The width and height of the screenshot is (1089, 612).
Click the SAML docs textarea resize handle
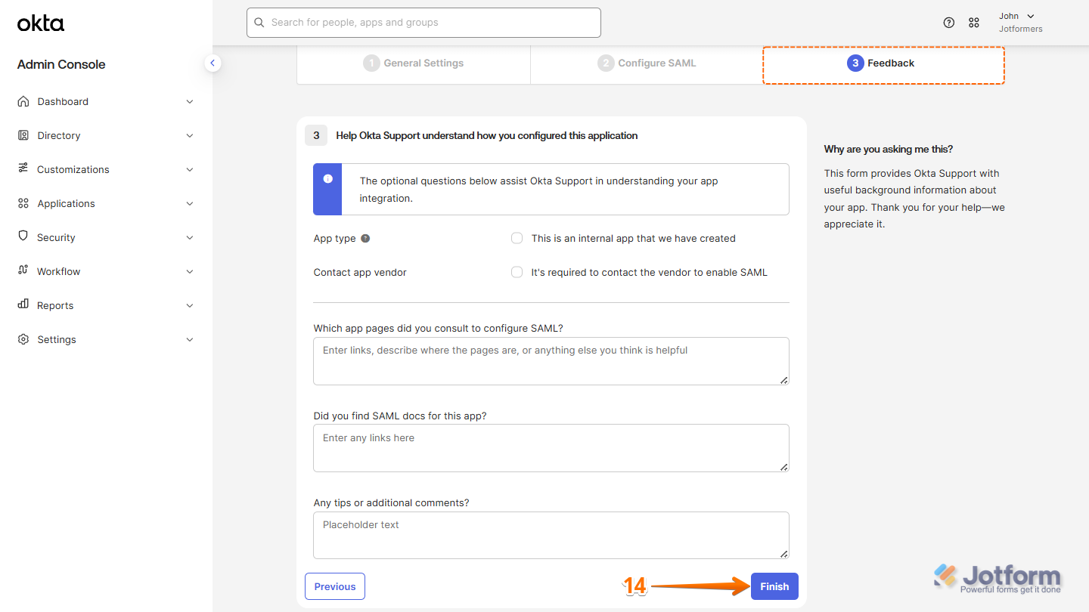[x=784, y=467]
